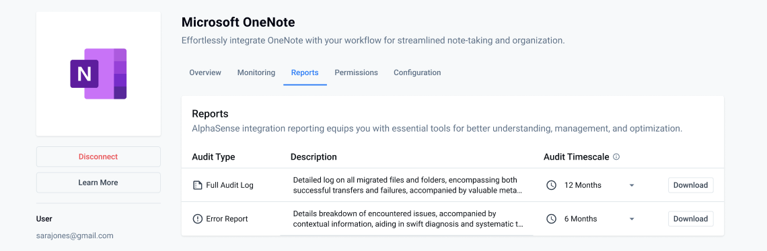Click the Description column header

point(314,157)
